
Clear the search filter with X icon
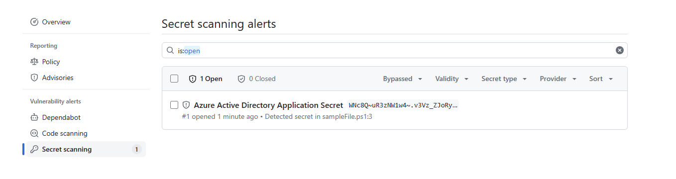point(619,50)
